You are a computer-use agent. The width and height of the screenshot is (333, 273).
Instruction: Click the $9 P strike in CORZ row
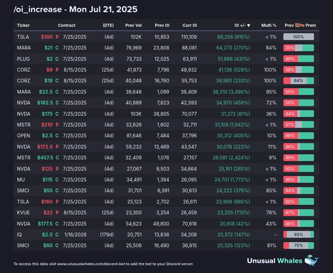point(52,70)
